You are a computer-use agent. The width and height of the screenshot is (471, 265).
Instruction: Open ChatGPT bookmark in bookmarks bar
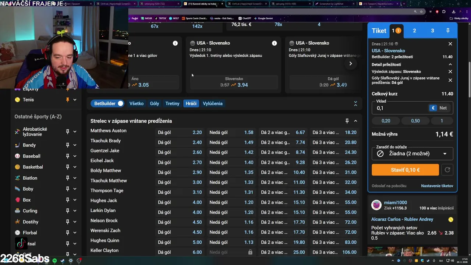[245, 18]
